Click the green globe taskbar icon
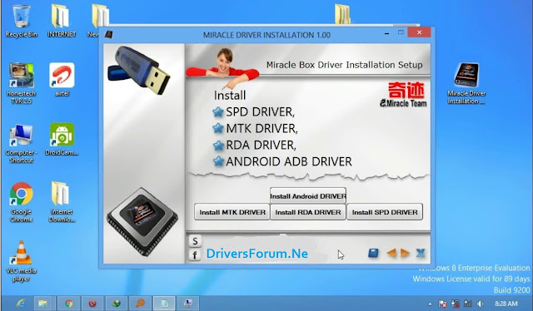Viewport: 533px width, 311px height. click(117, 304)
